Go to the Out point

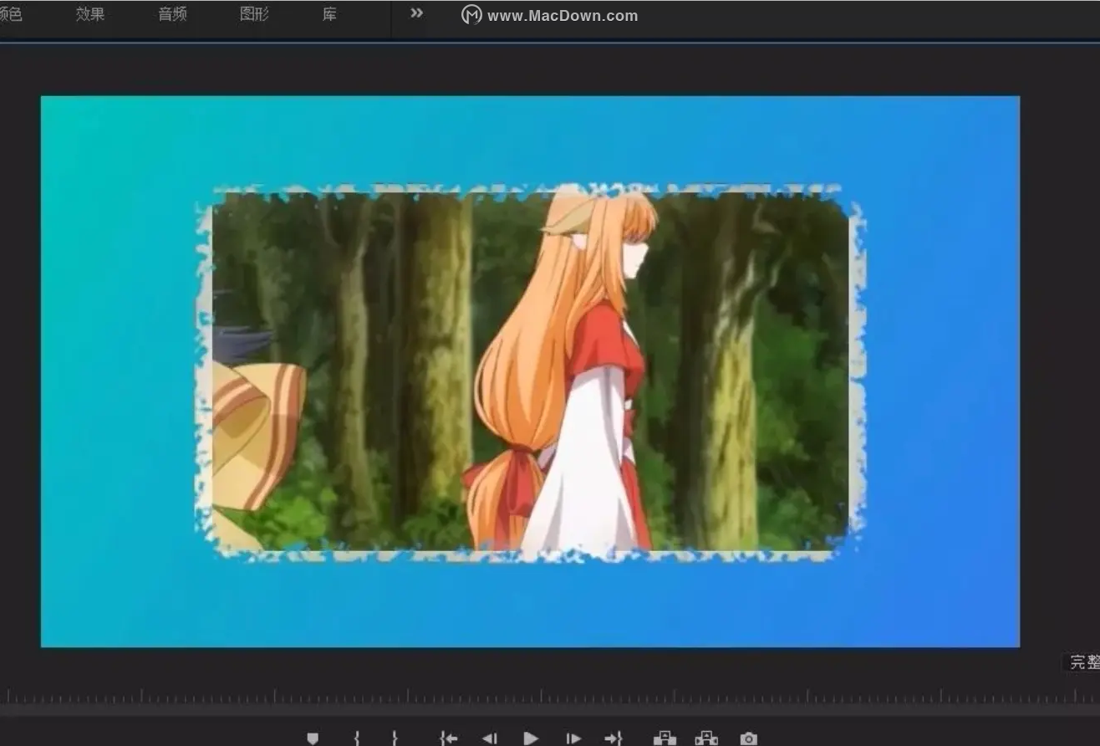[x=614, y=738]
